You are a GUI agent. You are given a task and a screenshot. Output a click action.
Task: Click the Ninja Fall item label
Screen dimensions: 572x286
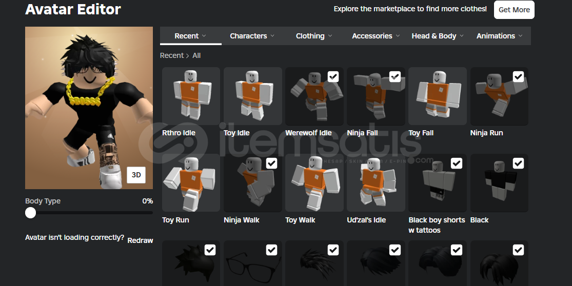[362, 133]
